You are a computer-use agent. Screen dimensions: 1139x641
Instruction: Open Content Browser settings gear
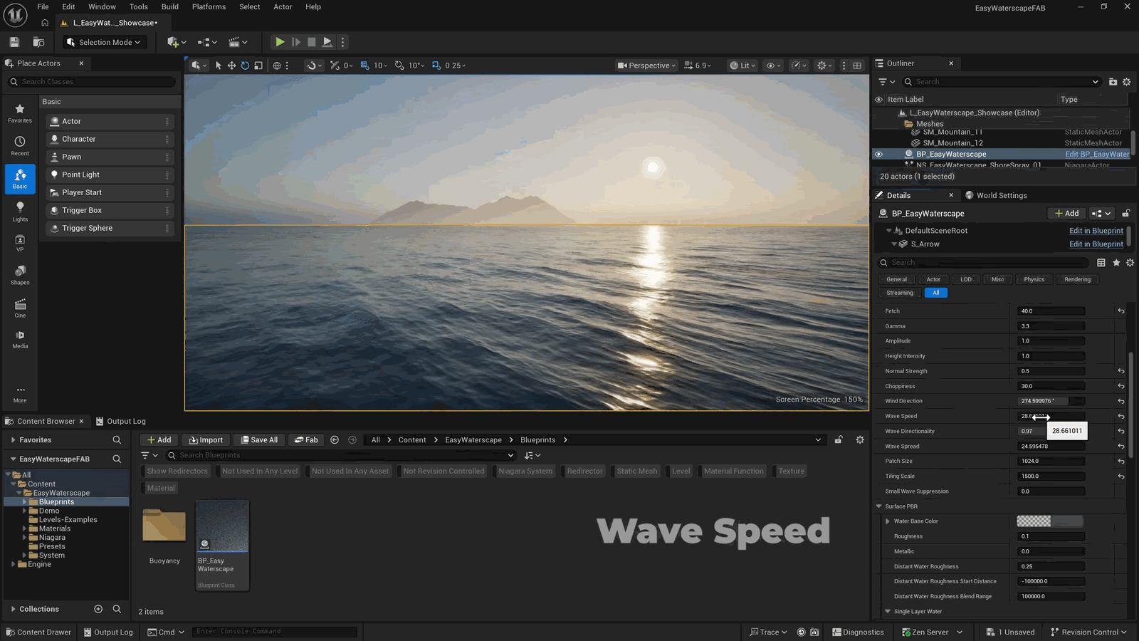[860, 440]
